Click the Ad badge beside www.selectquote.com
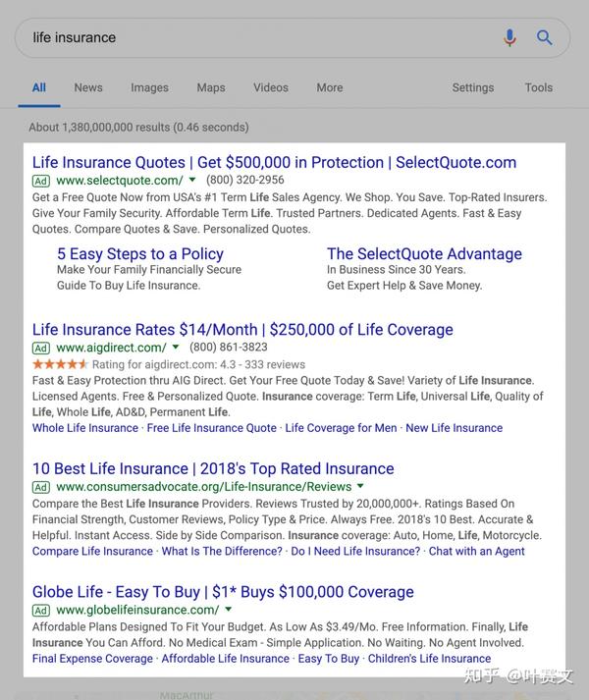This screenshot has height=700, width=589. click(40, 181)
